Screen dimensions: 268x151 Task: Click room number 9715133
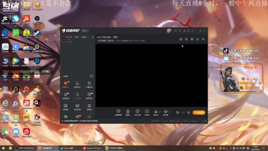point(137,41)
